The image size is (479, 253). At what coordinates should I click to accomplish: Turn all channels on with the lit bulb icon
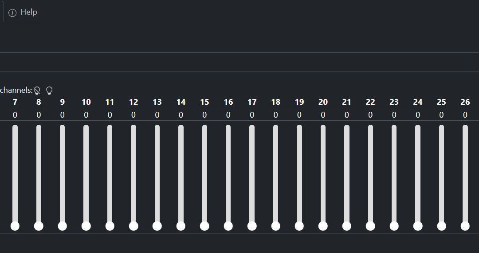[49, 91]
